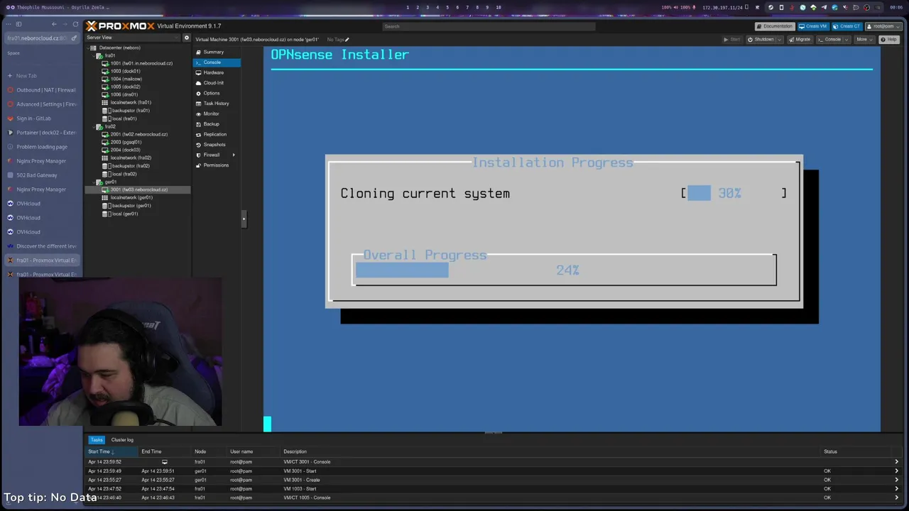Click the Proxmox logo
The width and height of the screenshot is (909, 511).
pyautogui.click(x=120, y=26)
